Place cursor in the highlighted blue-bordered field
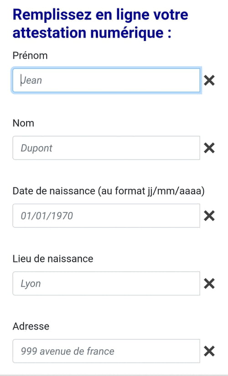Image resolution: width=228 pixels, height=376 pixels. [x=106, y=80]
